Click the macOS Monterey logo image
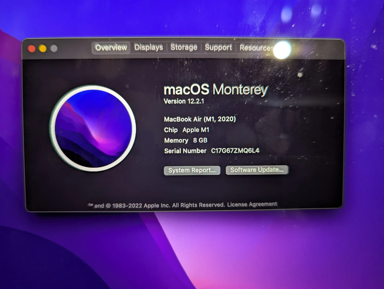Viewport: 384px width, 289px height. click(93, 129)
